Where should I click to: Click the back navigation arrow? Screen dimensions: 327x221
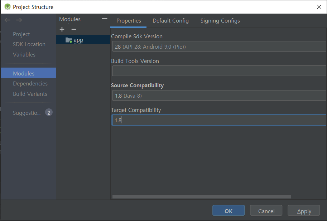7,20
